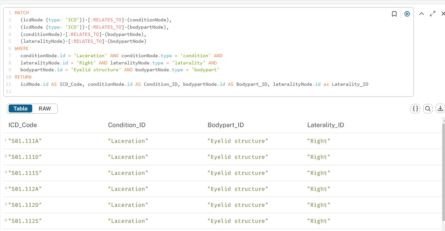Screen dimensions: 445x231
Task: Click line 5 lateralityNode pattern in editor
Action: pyautogui.click(x=83, y=41)
